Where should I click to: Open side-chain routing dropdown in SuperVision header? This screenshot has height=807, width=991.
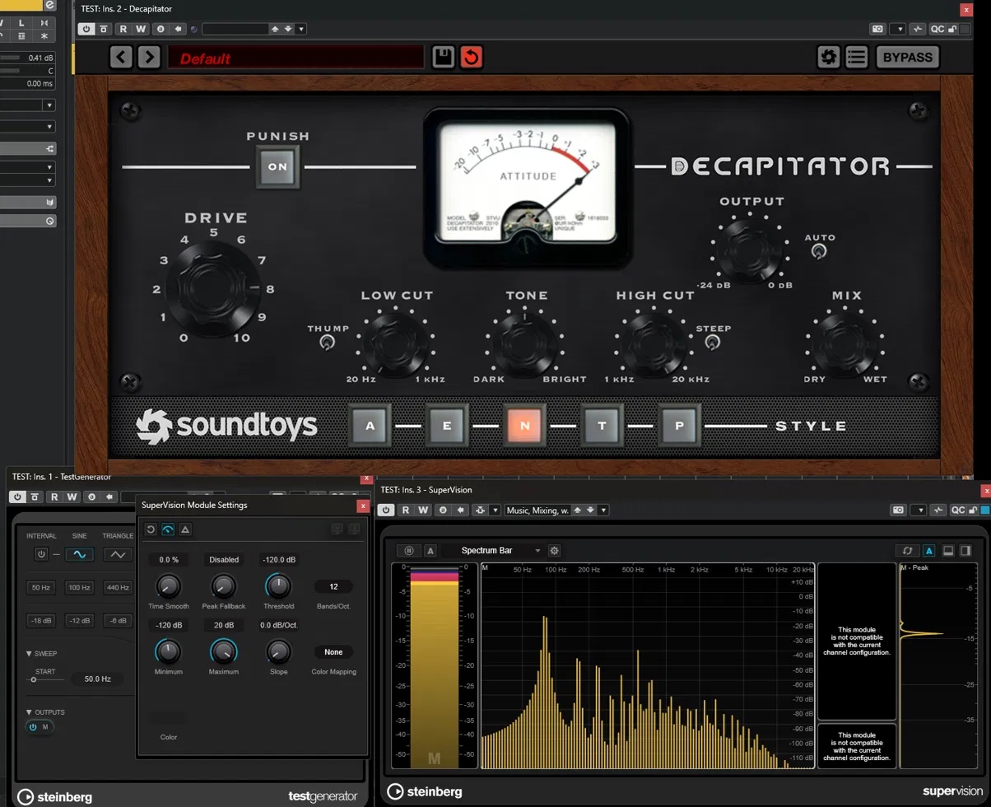(495, 510)
